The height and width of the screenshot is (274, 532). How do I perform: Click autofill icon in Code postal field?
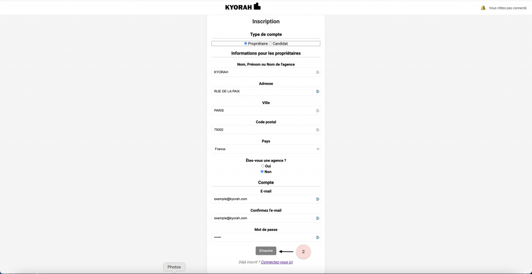pos(317,130)
